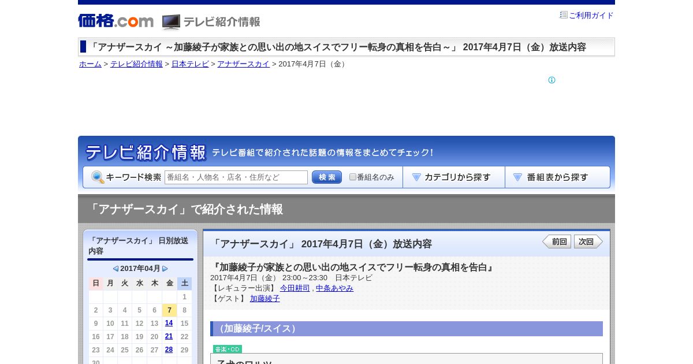Click the ad info icon
Screen dimensions: 693x364
pos(552,80)
